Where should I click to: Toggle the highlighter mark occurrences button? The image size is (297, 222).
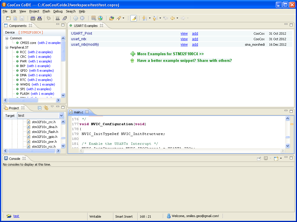point(133,18)
